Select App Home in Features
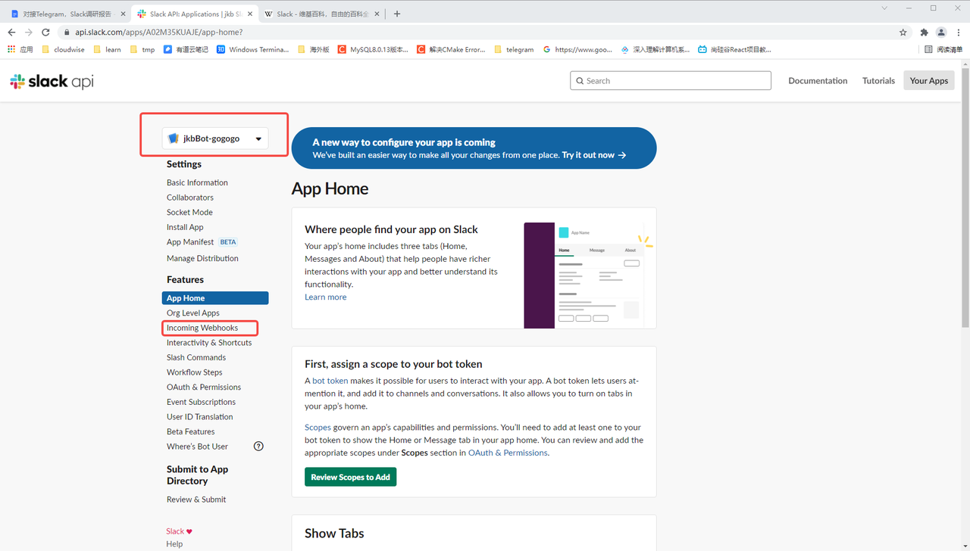This screenshot has width=970, height=551. (215, 298)
